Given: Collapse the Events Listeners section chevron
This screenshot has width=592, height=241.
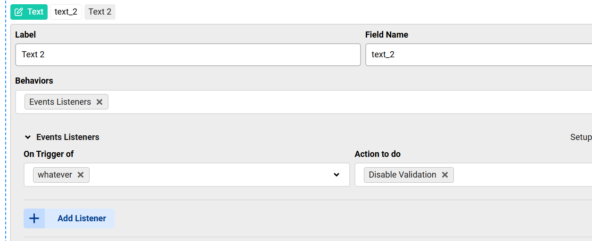Looking at the screenshot, I should tap(28, 137).
